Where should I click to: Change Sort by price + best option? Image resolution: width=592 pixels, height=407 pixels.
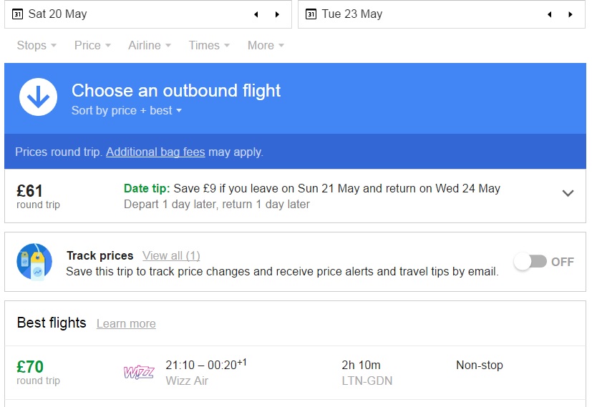pyautogui.click(x=127, y=111)
